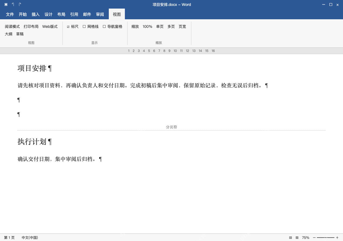The width and height of the screenshot is (343, 241).
Task: Enable the 网格线 gridlines checkbox
Action: pos(91,27)
